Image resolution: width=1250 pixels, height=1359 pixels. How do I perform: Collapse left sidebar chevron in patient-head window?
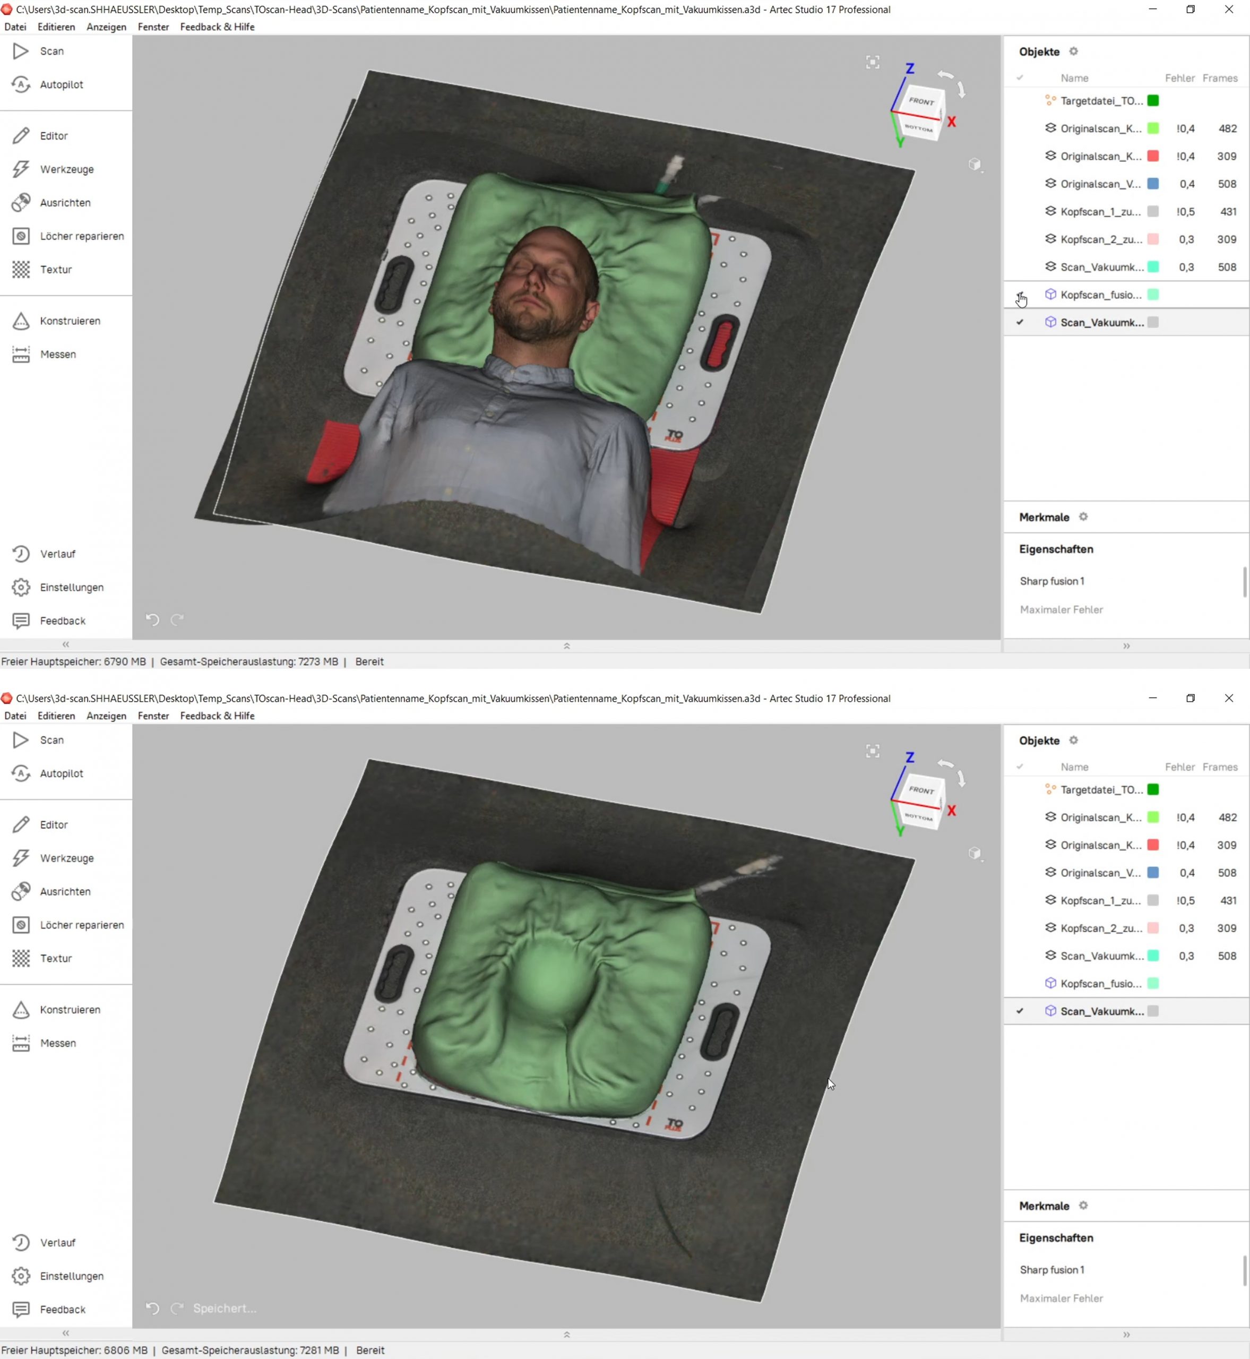click(x=66, y=644)
